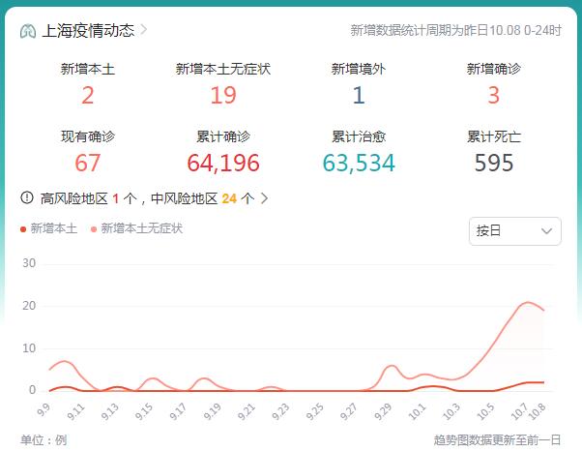Click the 新增境外 label
This screenshot has width=582, height=452.
pos(359,69)
